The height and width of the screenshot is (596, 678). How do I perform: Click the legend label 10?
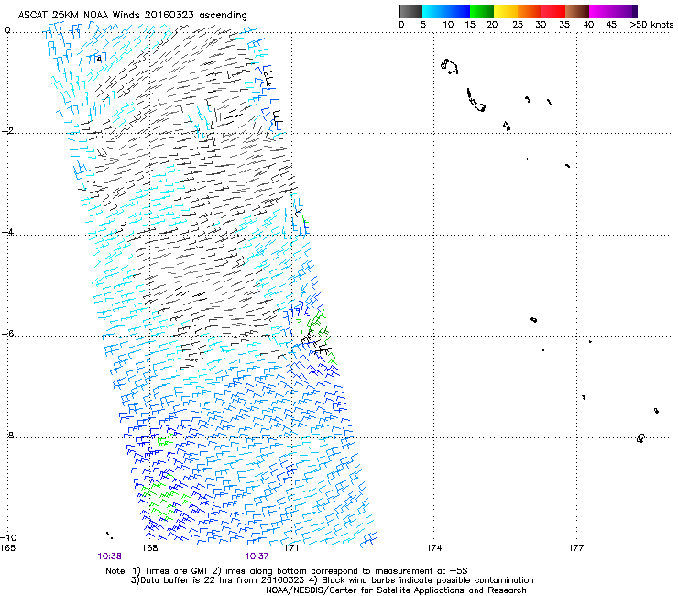pyautogui.click(x=448, y=25)
